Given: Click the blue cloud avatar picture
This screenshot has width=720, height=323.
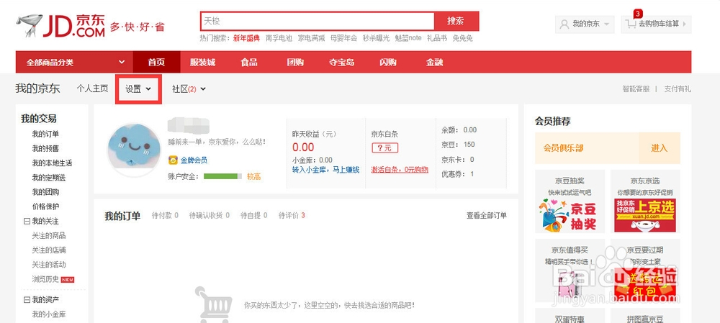Looking at the screenshot, I should pos(134,150).
